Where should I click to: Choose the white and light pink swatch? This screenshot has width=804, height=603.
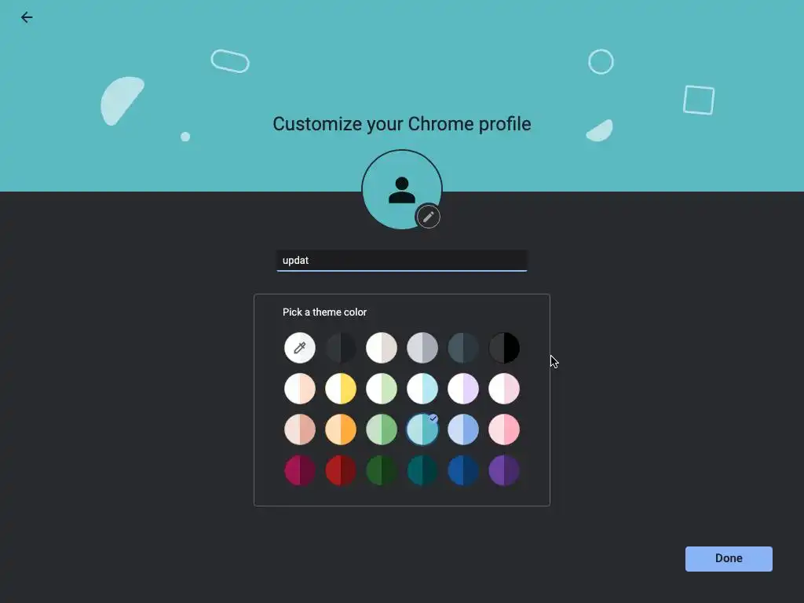504,389
